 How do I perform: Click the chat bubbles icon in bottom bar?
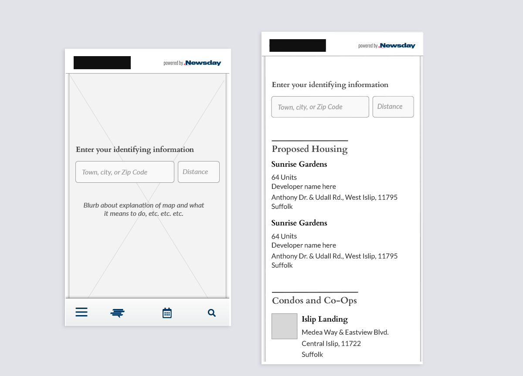tap(117, 313)
